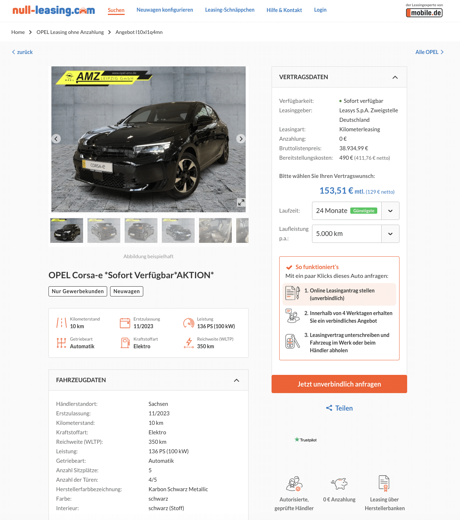Show next car photo with right arrow
The image size is (460, 520).
click(241, 139)
